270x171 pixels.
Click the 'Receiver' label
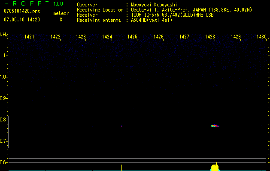pos(87,15)
